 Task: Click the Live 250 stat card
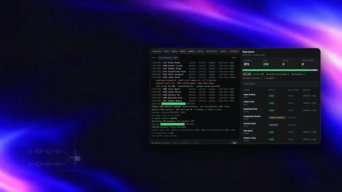coord(271,63)
